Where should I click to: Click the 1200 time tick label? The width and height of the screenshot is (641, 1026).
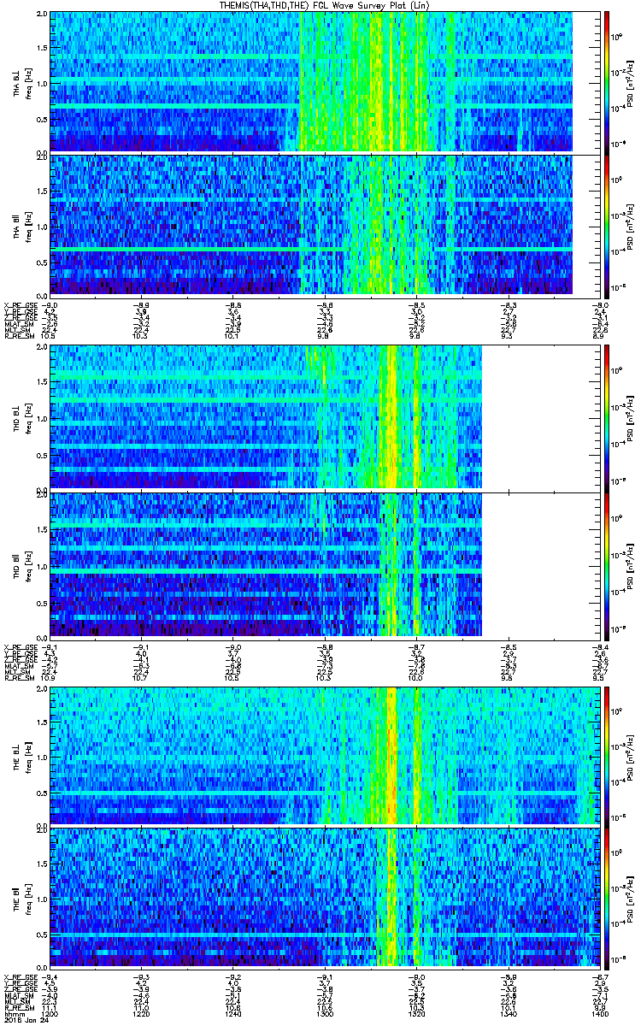pos(50,1014)
